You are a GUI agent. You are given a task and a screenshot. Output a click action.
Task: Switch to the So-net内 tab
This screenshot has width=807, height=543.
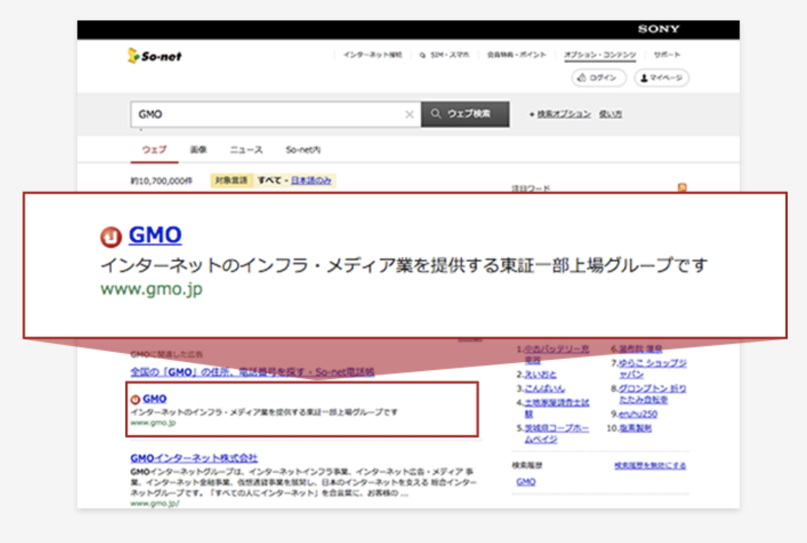[303, 150]
